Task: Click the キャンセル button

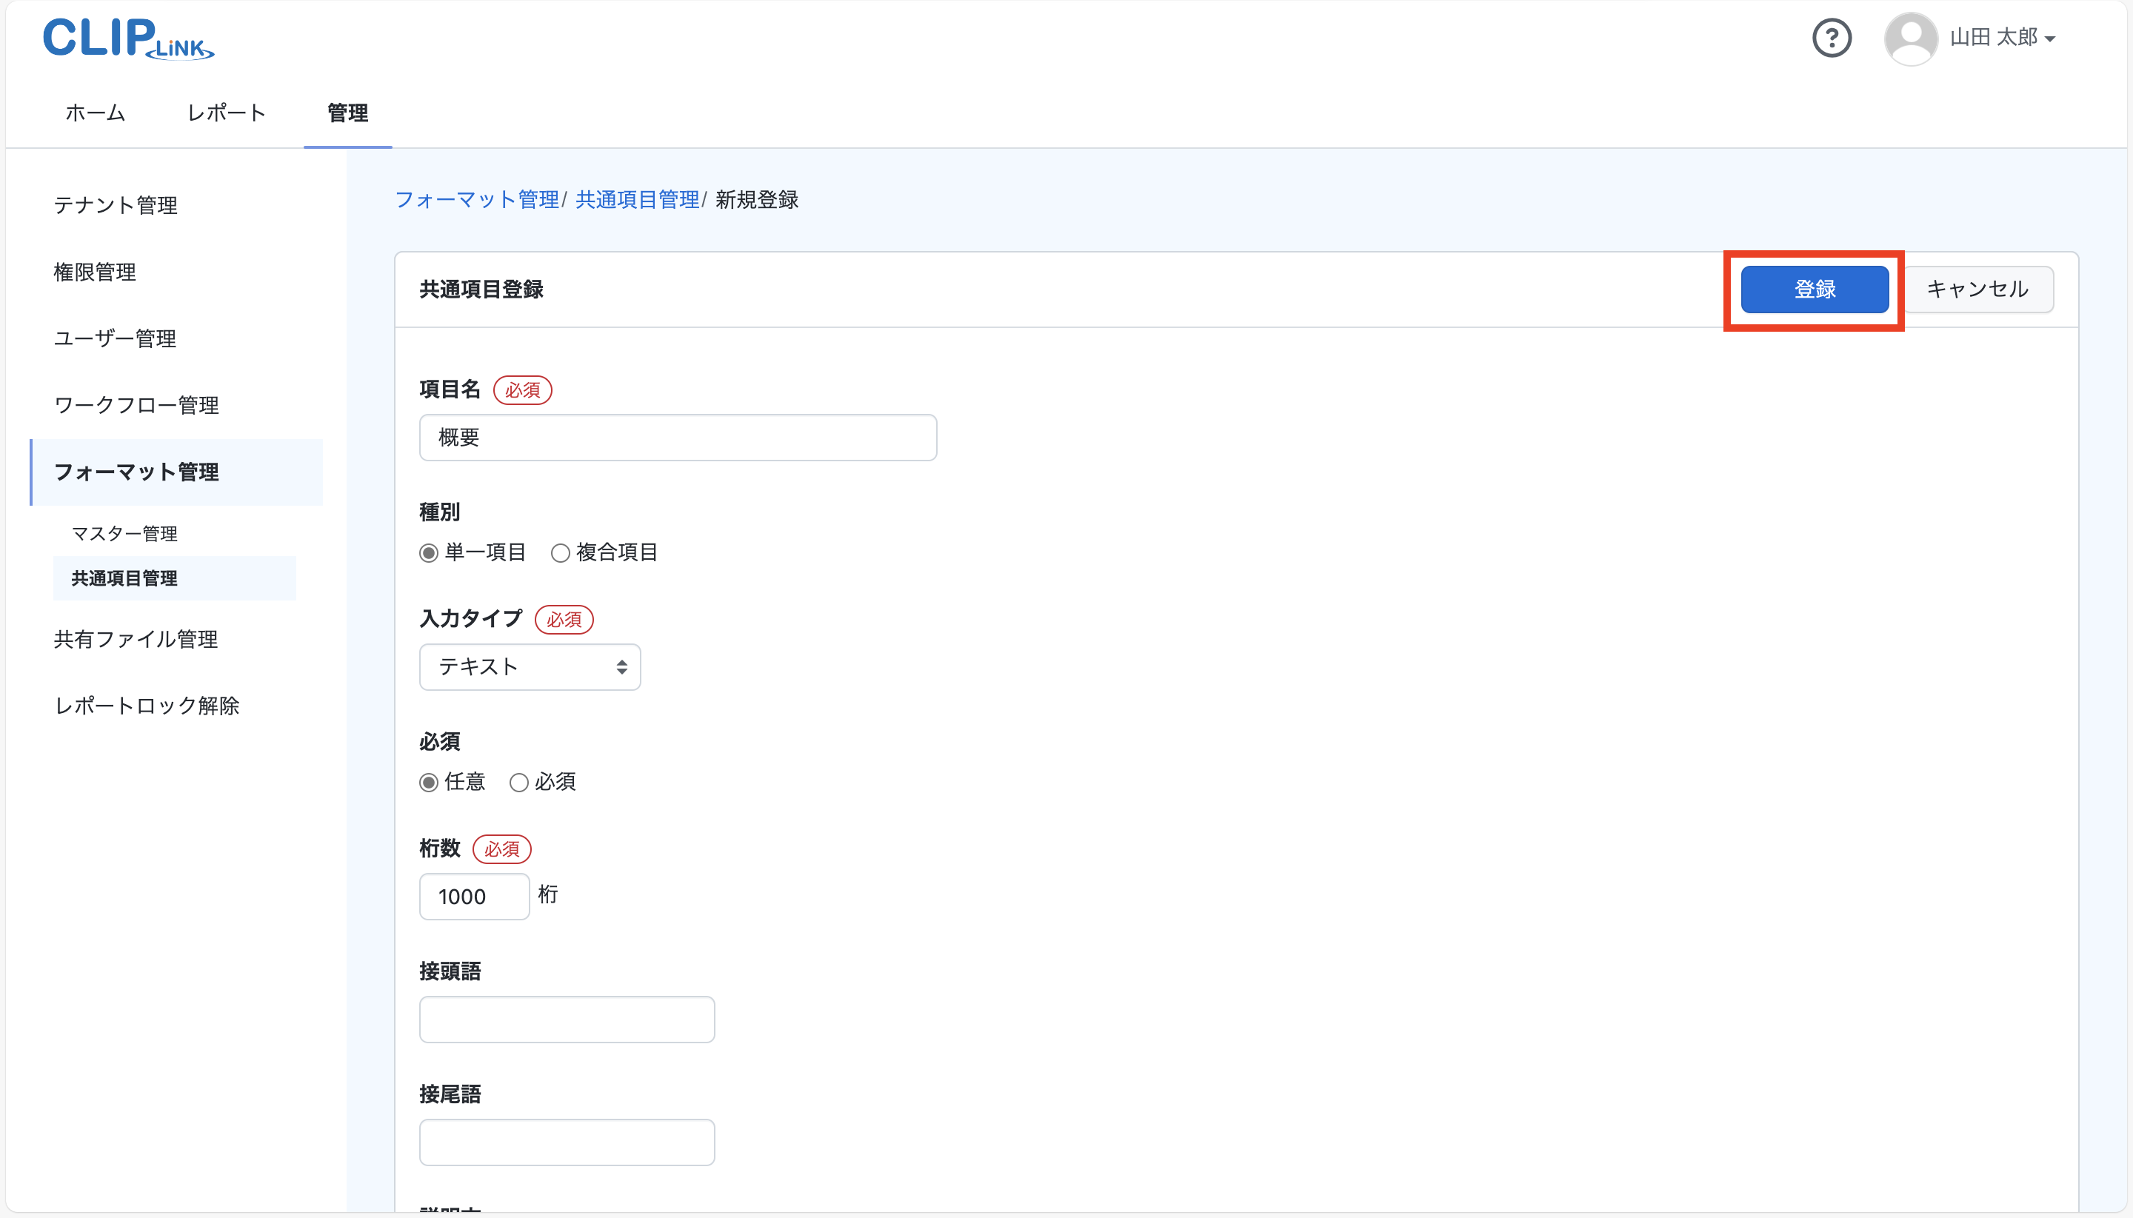Action: [1977, 290]
